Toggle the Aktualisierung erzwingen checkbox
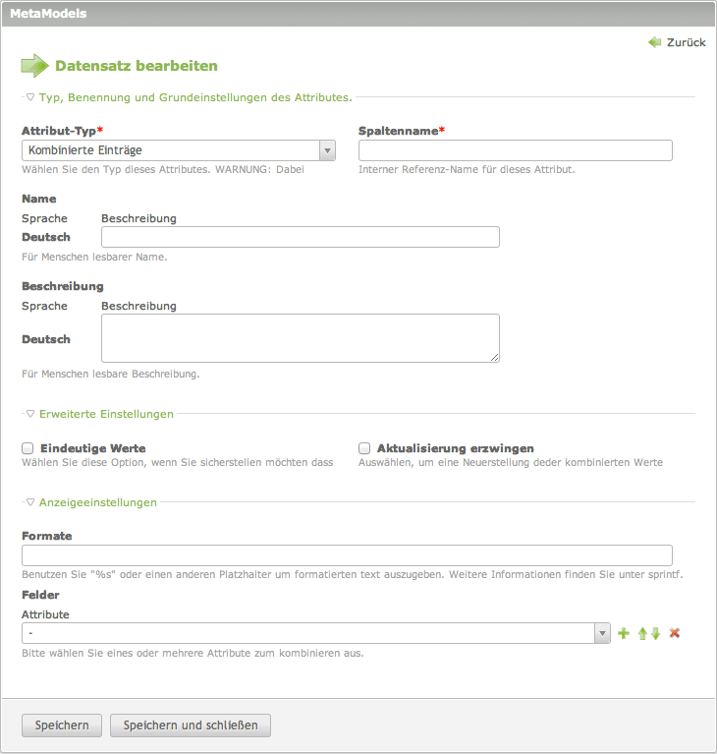 click(364, 448)
